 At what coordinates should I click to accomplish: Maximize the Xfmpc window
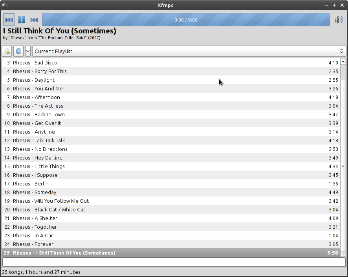pos(334,5)
